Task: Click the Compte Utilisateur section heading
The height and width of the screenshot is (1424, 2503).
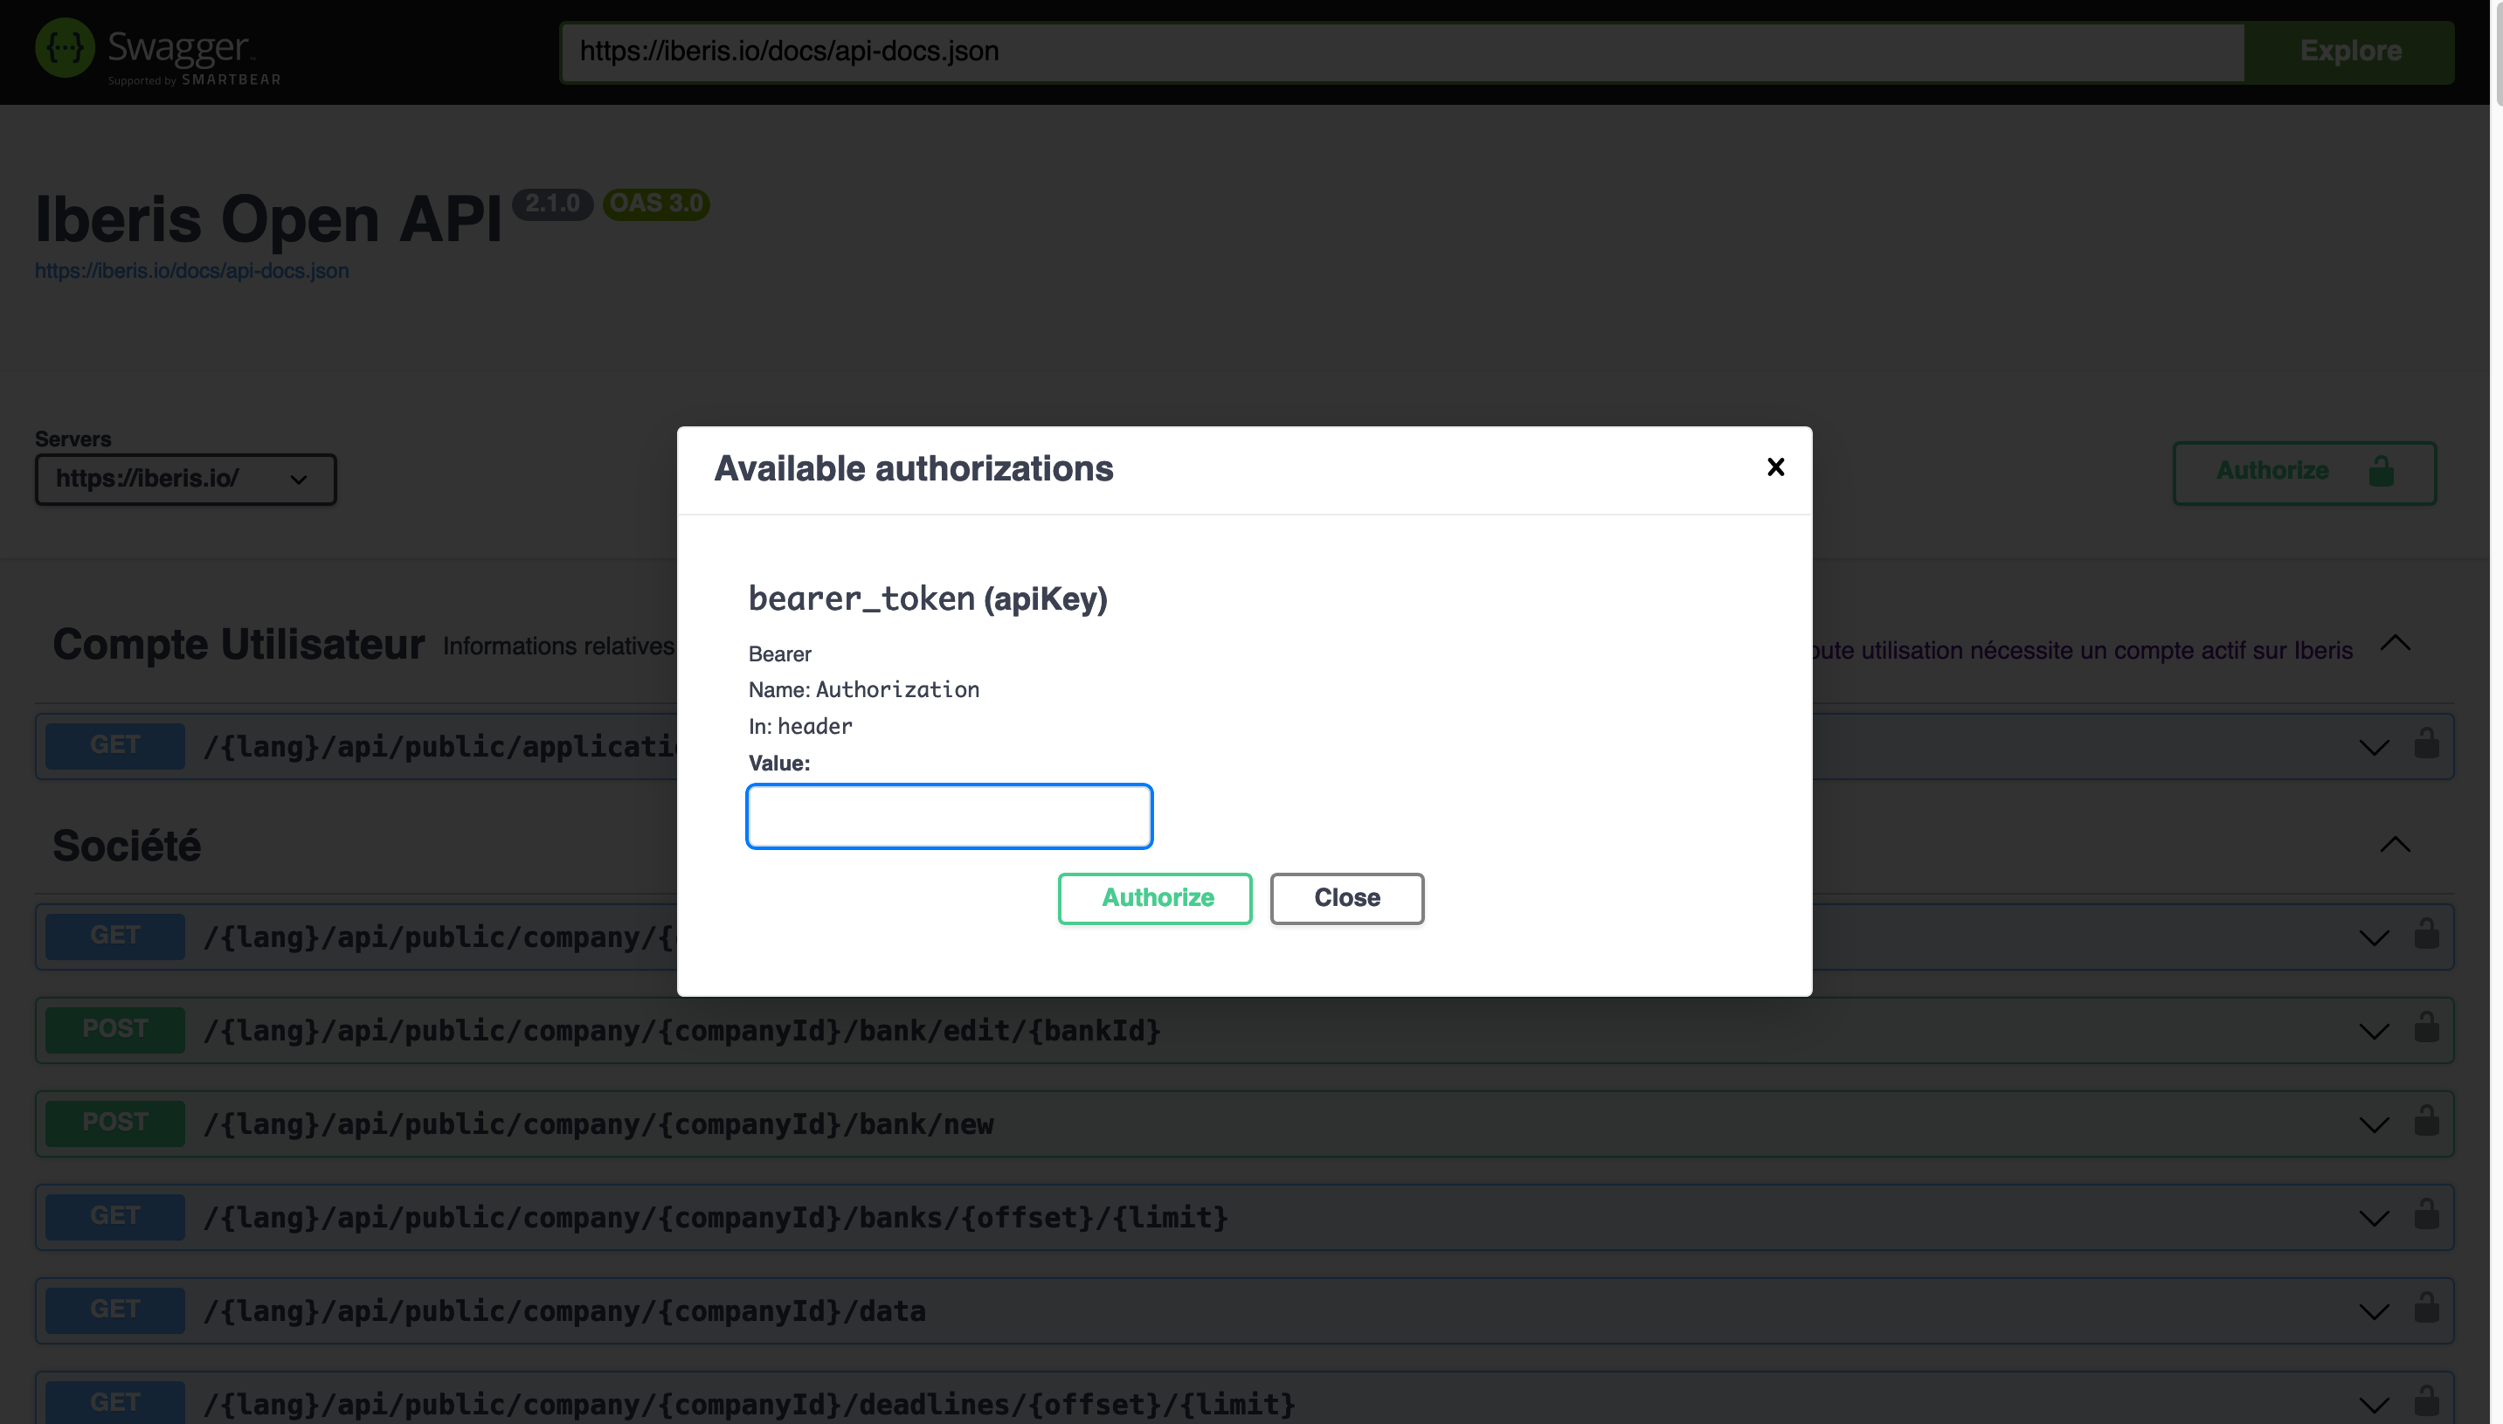Action: point(239,645)
